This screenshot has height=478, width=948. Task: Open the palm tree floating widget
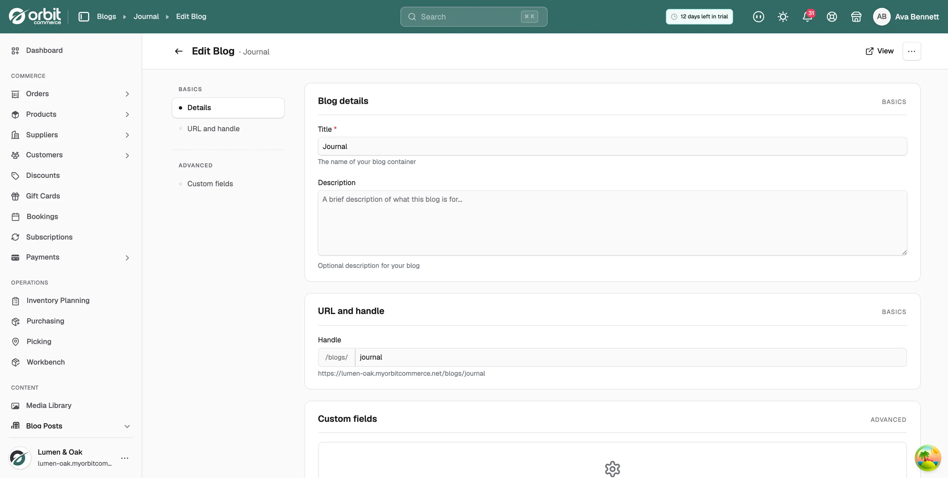click(928, 458)
